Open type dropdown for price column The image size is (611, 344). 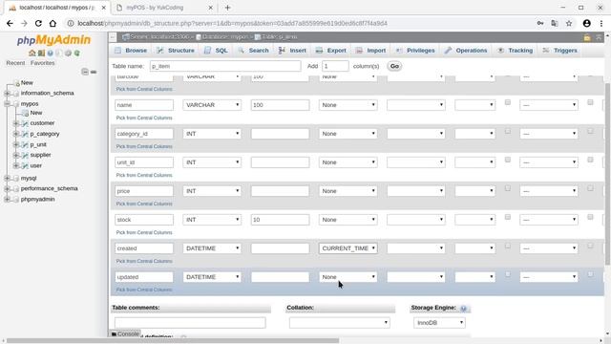tap(212, 191)
